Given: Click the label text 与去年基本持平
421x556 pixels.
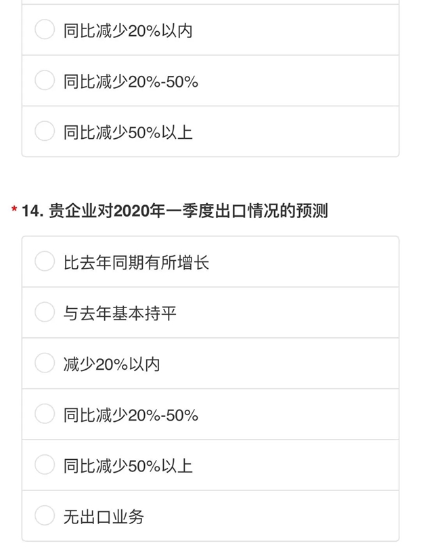Looking at the screenshot, I should (x=120, y=314).
